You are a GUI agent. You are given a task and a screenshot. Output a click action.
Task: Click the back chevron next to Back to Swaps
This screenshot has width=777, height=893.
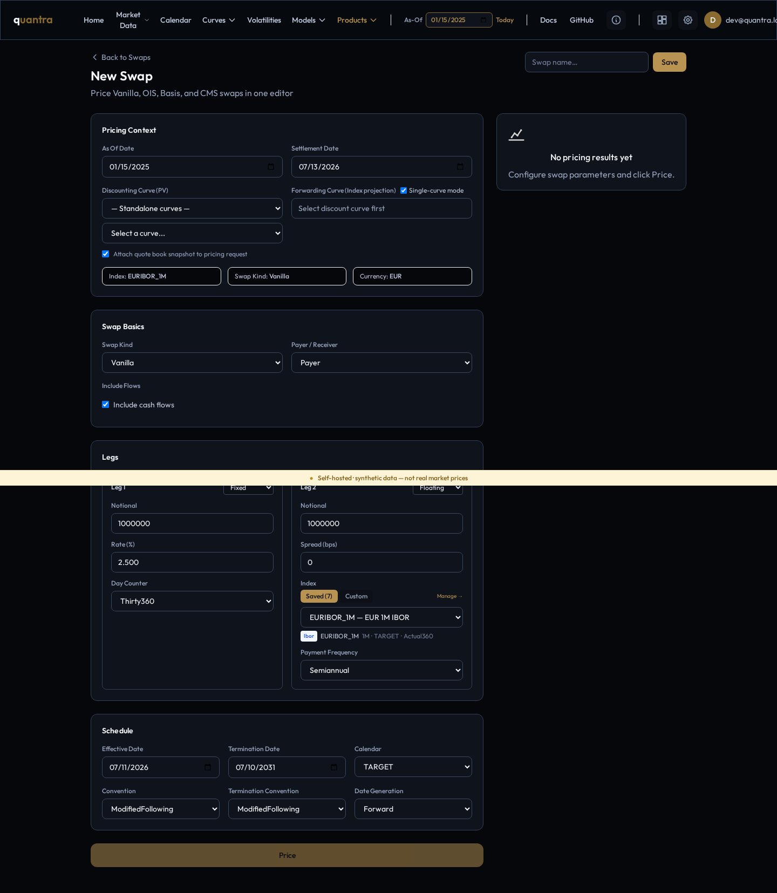95,57
